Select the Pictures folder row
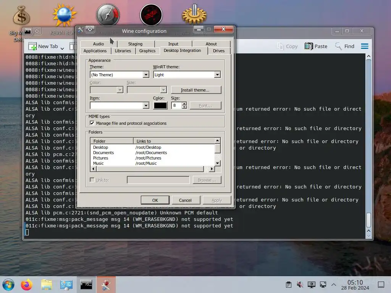The height and width of the screenshot is (293, 391). pos(152,158)
